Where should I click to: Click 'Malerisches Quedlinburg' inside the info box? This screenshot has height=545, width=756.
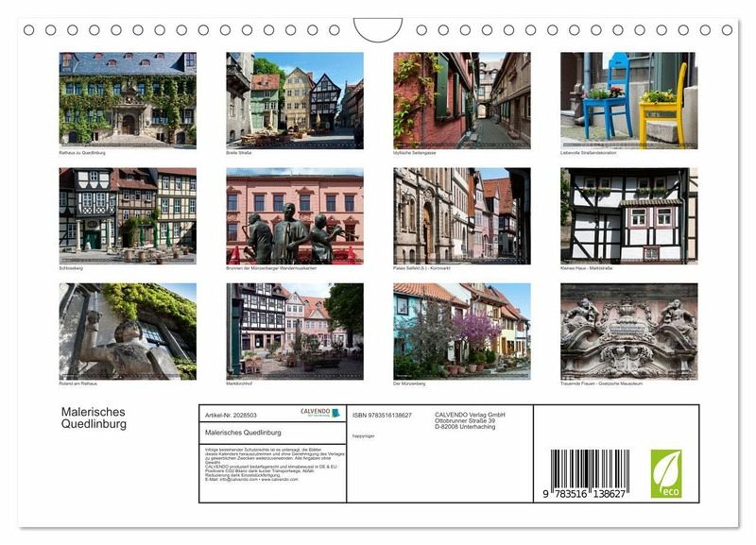pyautogui.click(x=243, y=433)
